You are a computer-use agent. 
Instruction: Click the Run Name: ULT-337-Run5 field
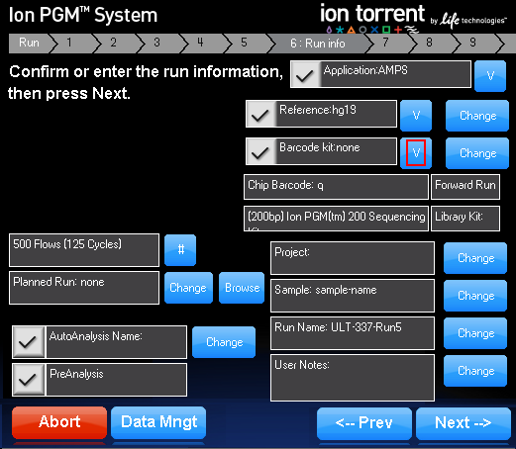[353, 333]
